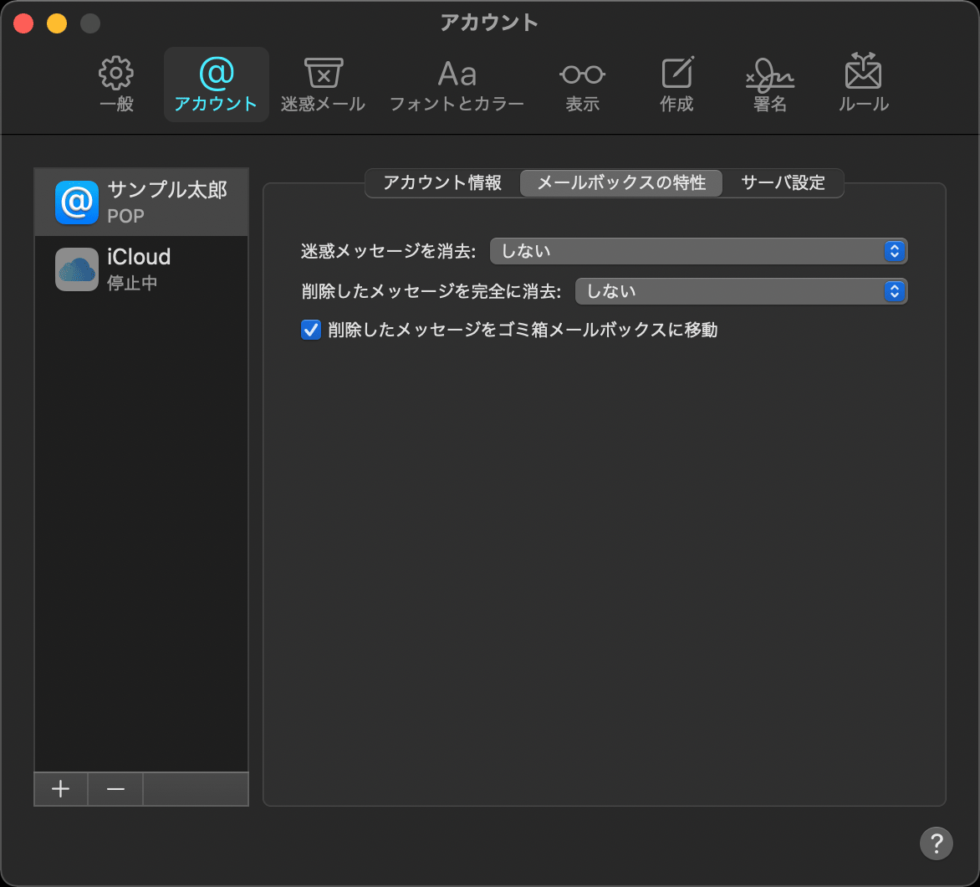
Task: Open help with the question mark button
Action: (936, 843)
